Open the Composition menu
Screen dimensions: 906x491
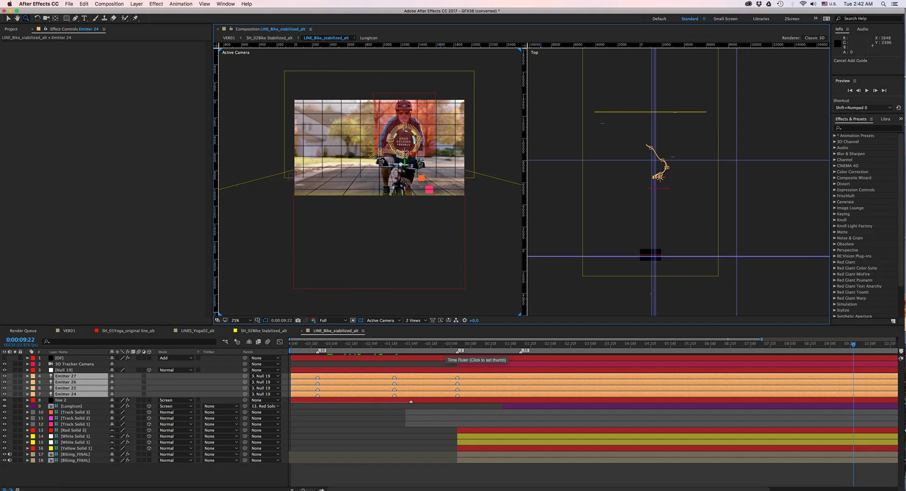coord(109,4)
